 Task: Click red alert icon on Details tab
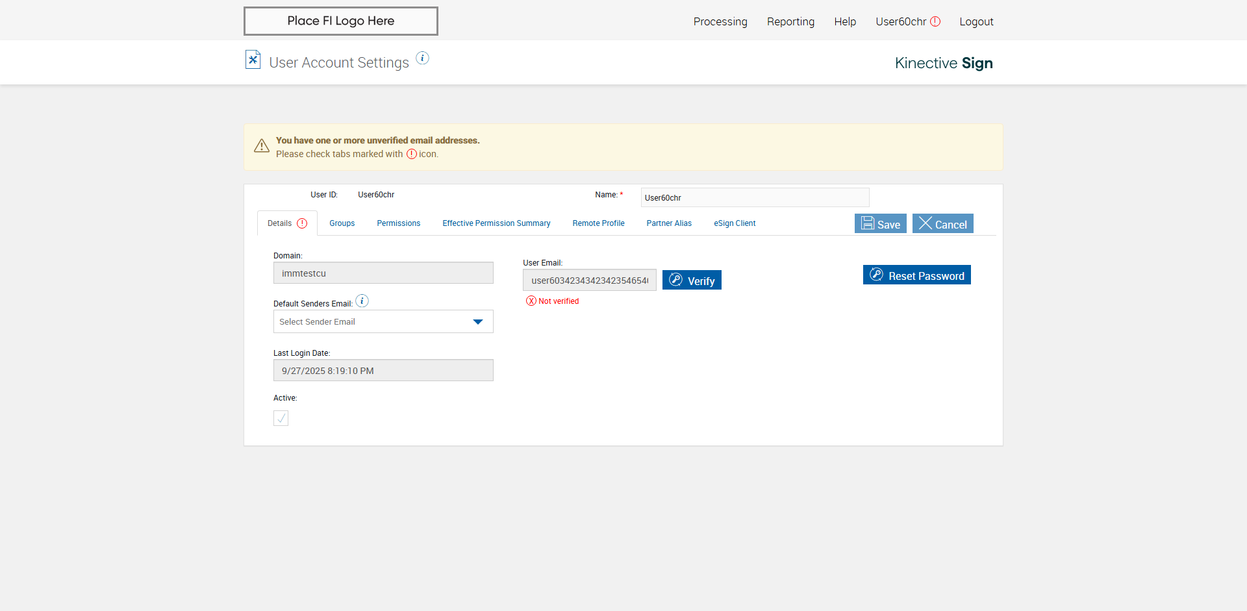point(302,223)
